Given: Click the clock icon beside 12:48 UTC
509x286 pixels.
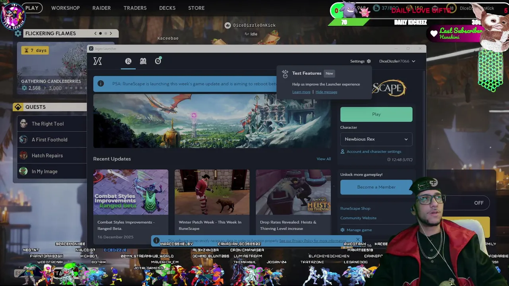Looking at the screenshot, I should click(x=389, y=160).
